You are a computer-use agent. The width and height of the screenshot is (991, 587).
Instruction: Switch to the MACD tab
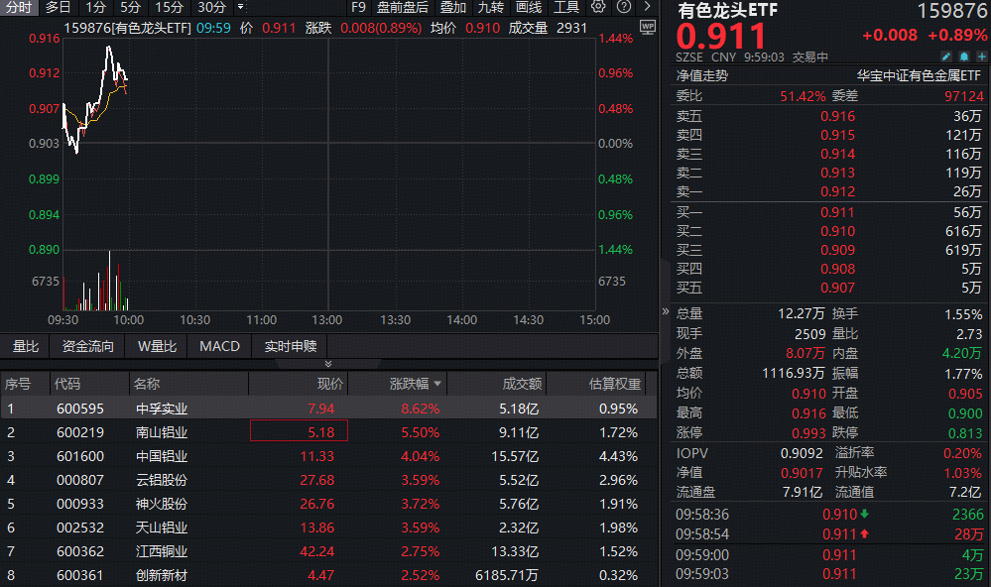click(x=219, y=346)
